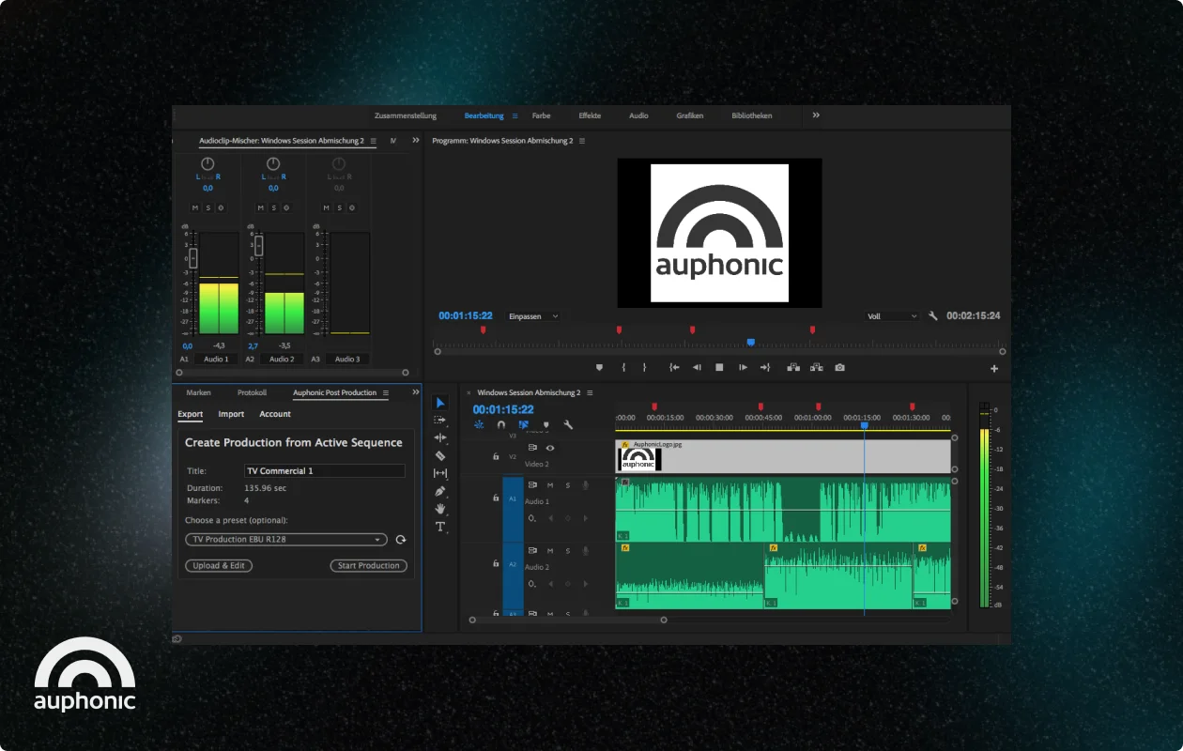Select the Hand tool
This screenshot has height=751, width=1183.
point(440,509)
